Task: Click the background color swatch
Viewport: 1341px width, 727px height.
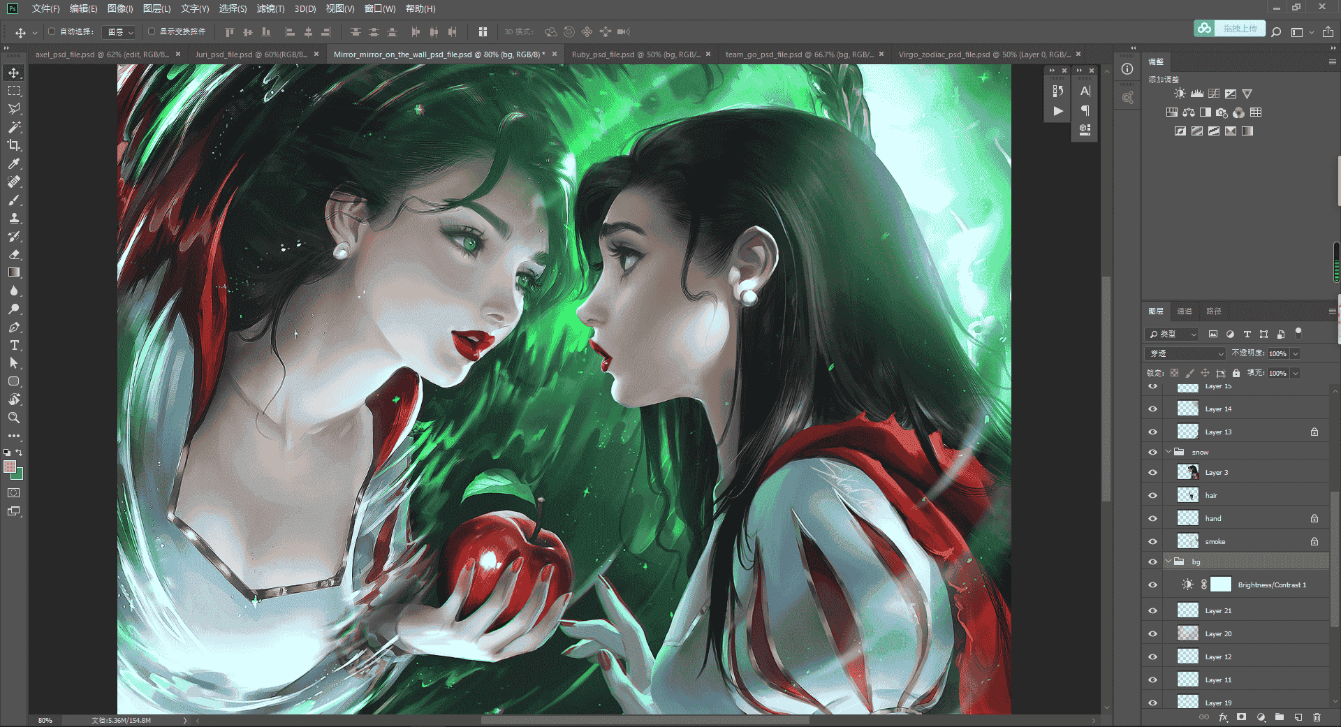Action: 19,476
